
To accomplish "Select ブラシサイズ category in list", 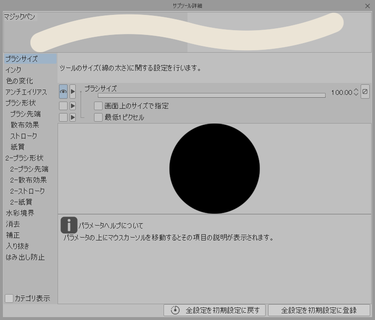I will coord(30,59).
